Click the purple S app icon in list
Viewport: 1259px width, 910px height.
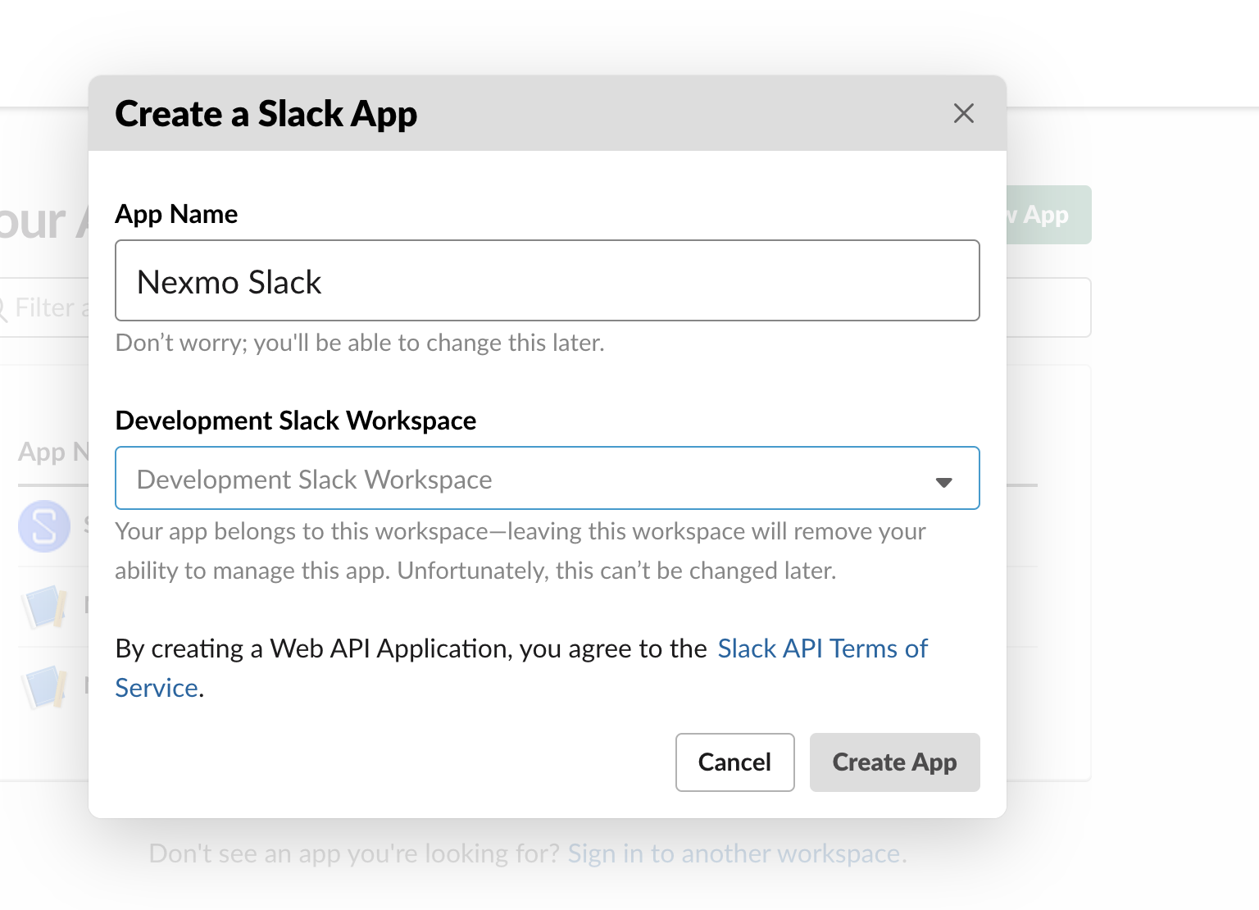[x=44, y=526]
